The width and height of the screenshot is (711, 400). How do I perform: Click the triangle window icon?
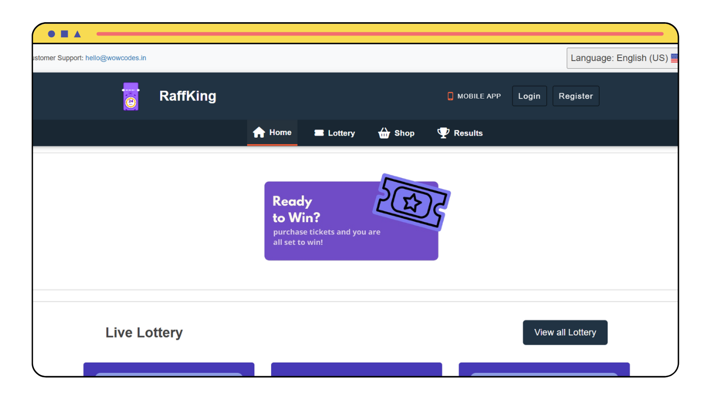pos(77,33)
